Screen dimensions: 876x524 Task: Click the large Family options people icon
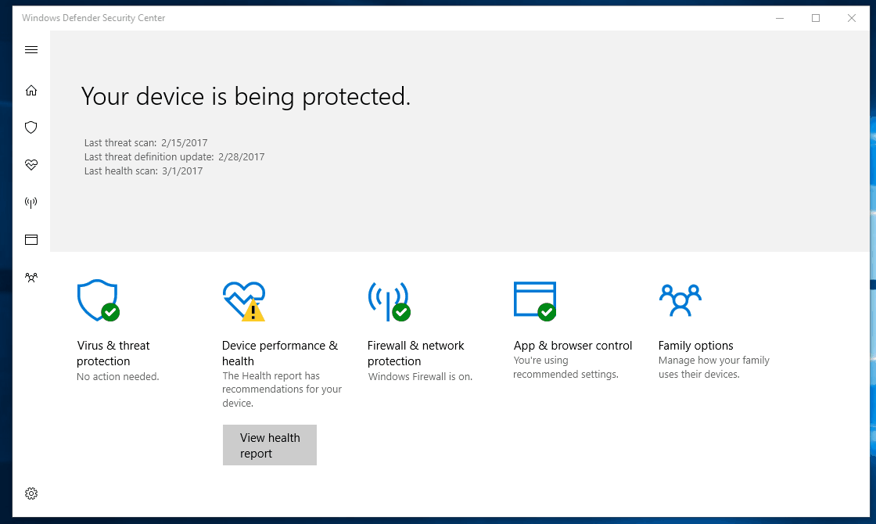(x=680, y=300)
